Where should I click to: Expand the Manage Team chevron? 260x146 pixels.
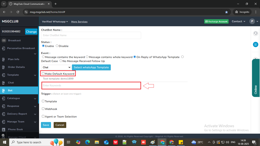[x=35, y=122]
